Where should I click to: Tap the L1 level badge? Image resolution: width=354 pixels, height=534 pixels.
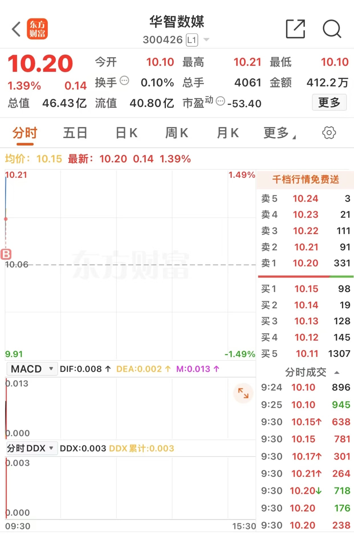[192, 40]
